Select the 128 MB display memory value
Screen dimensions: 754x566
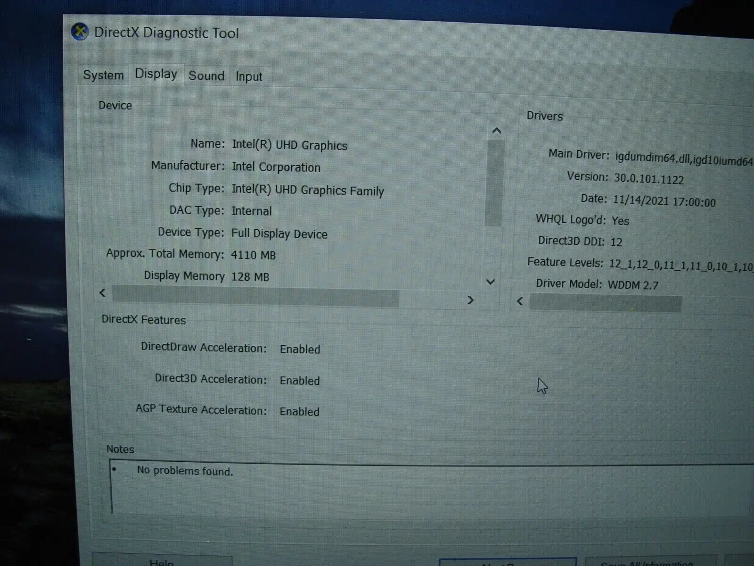pyautogui.click(x=250, y=277)
